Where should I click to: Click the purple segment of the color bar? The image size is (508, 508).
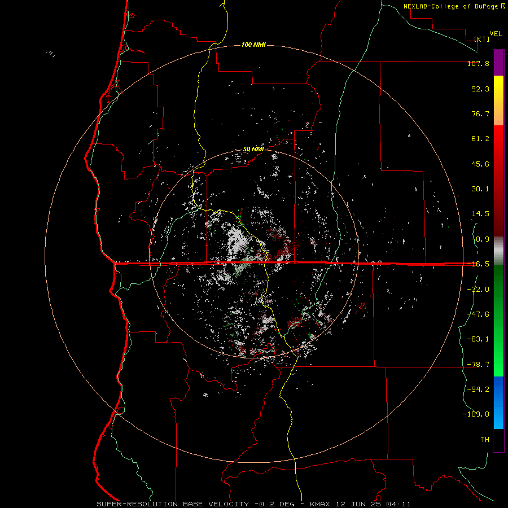click(498, 63)
